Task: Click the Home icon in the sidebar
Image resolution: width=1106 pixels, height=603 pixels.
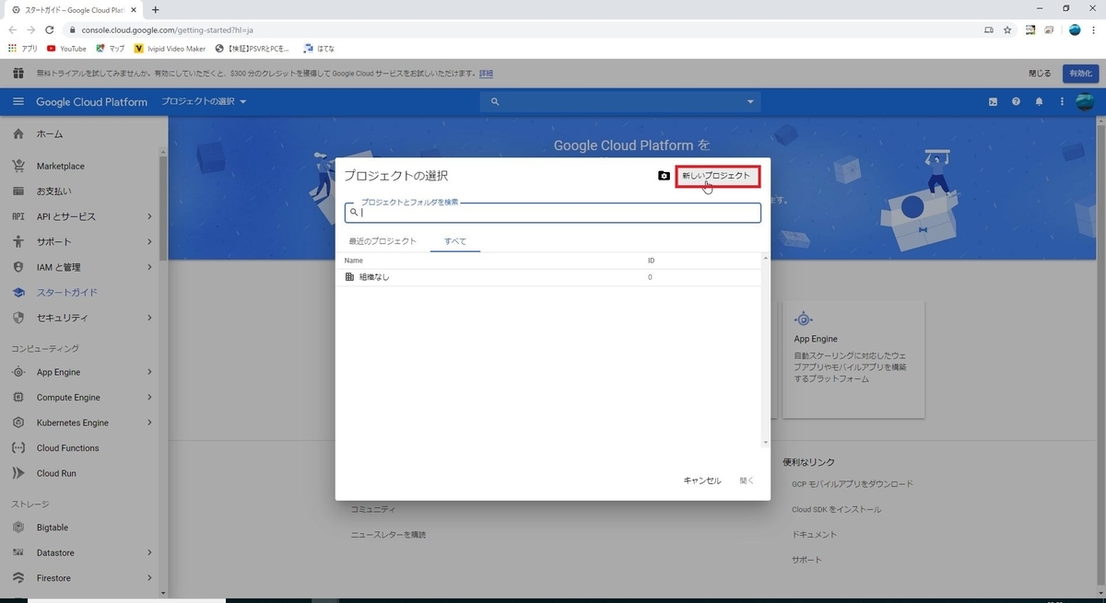Action: point(18,133)
